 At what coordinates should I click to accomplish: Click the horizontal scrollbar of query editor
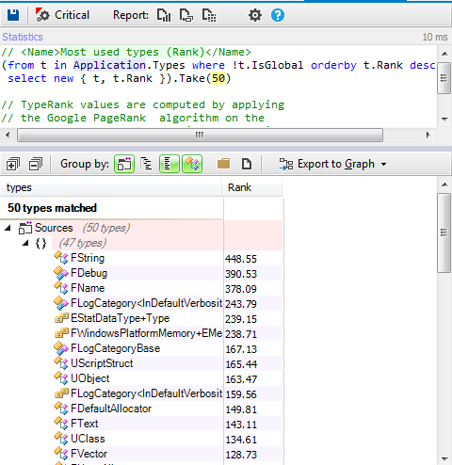click(x=200, y=136)
